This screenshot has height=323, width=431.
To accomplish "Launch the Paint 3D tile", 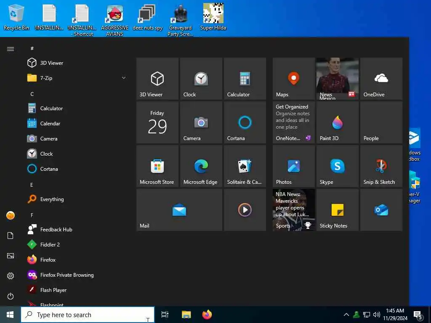I will (337, 122).
